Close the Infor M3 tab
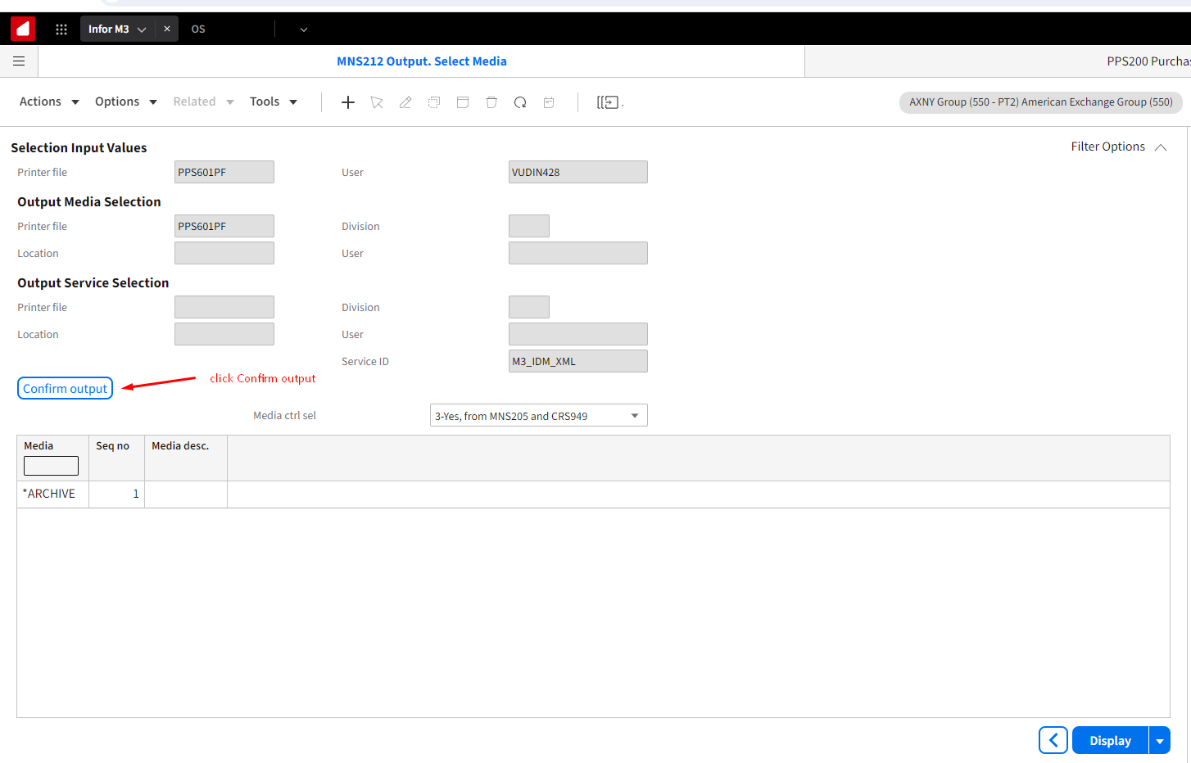The width and height of the screenshot is (1191, 763). click(167, 29)
